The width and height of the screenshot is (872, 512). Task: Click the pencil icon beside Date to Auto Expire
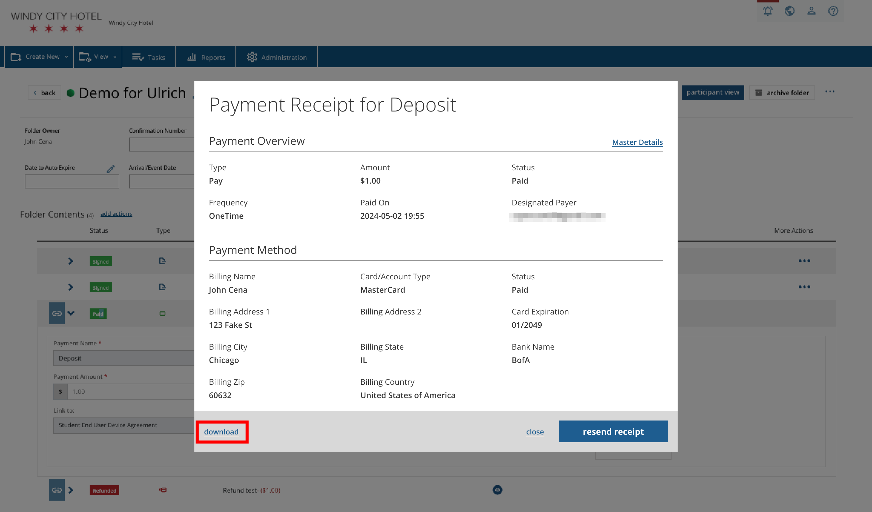click(x=111, y=168)
